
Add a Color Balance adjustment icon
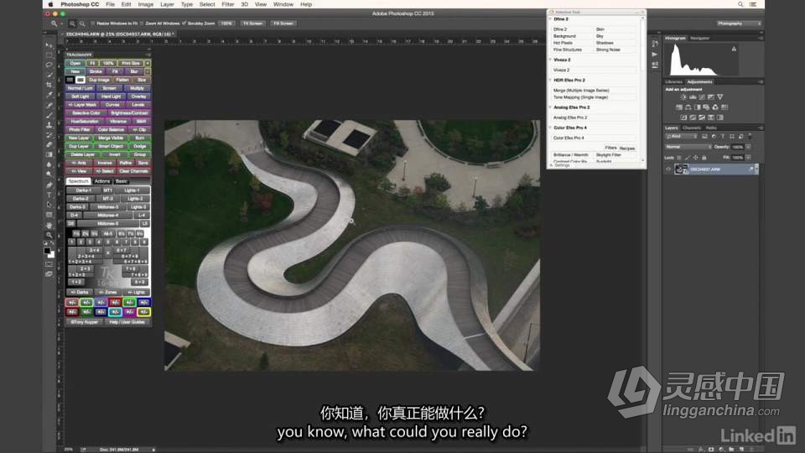click(x=688, y=107)
